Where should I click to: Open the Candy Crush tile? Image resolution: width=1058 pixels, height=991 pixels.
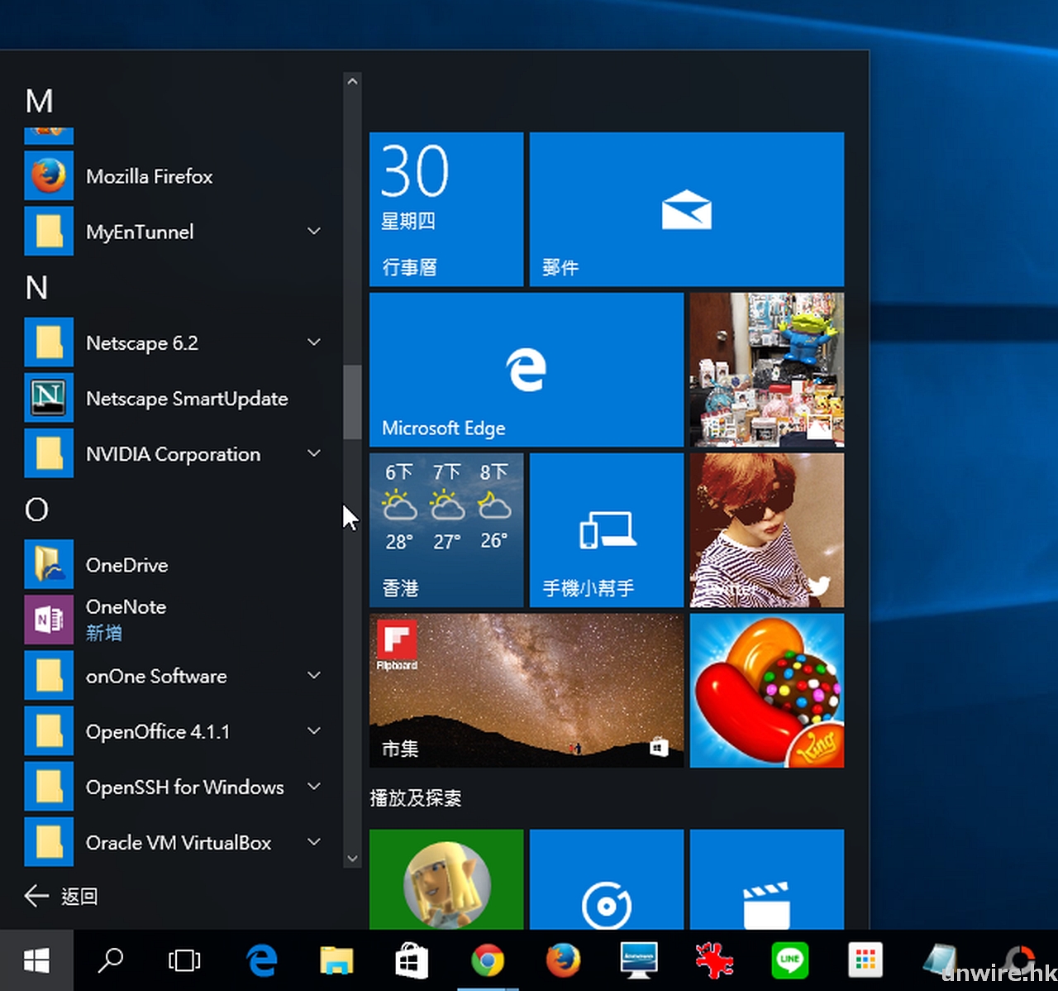point(767,690)
